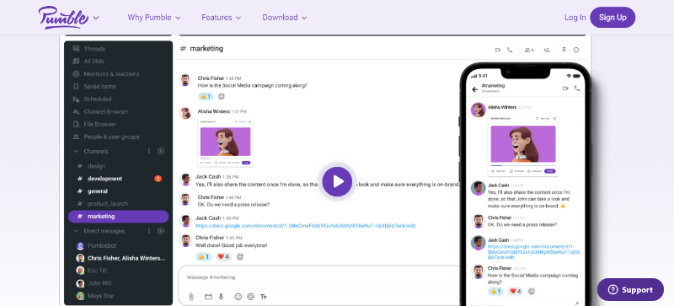This screenshot has height=306, width=674.
Task: Play the Pumble demo video
Action: pyautogui.click(x=338, y=181)
